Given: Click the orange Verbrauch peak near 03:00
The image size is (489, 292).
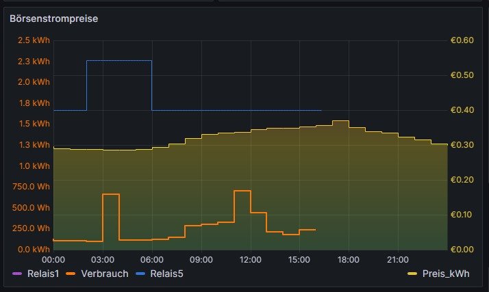Looking at the screenshot, I should [111, 195].
